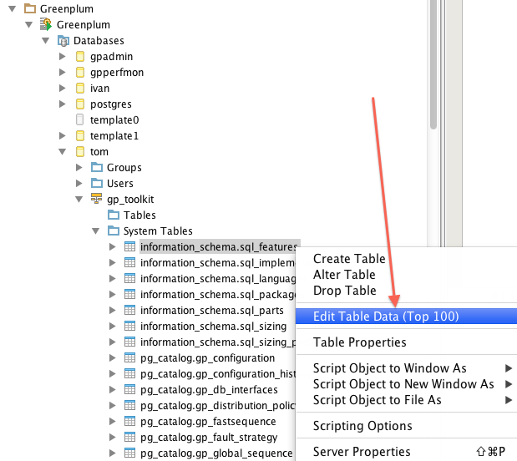Click the Users folder icon
517x461 pixels.
pos(97,183)
